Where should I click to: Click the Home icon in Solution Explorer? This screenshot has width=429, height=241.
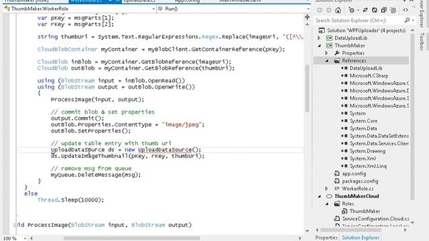coord(338,11)
